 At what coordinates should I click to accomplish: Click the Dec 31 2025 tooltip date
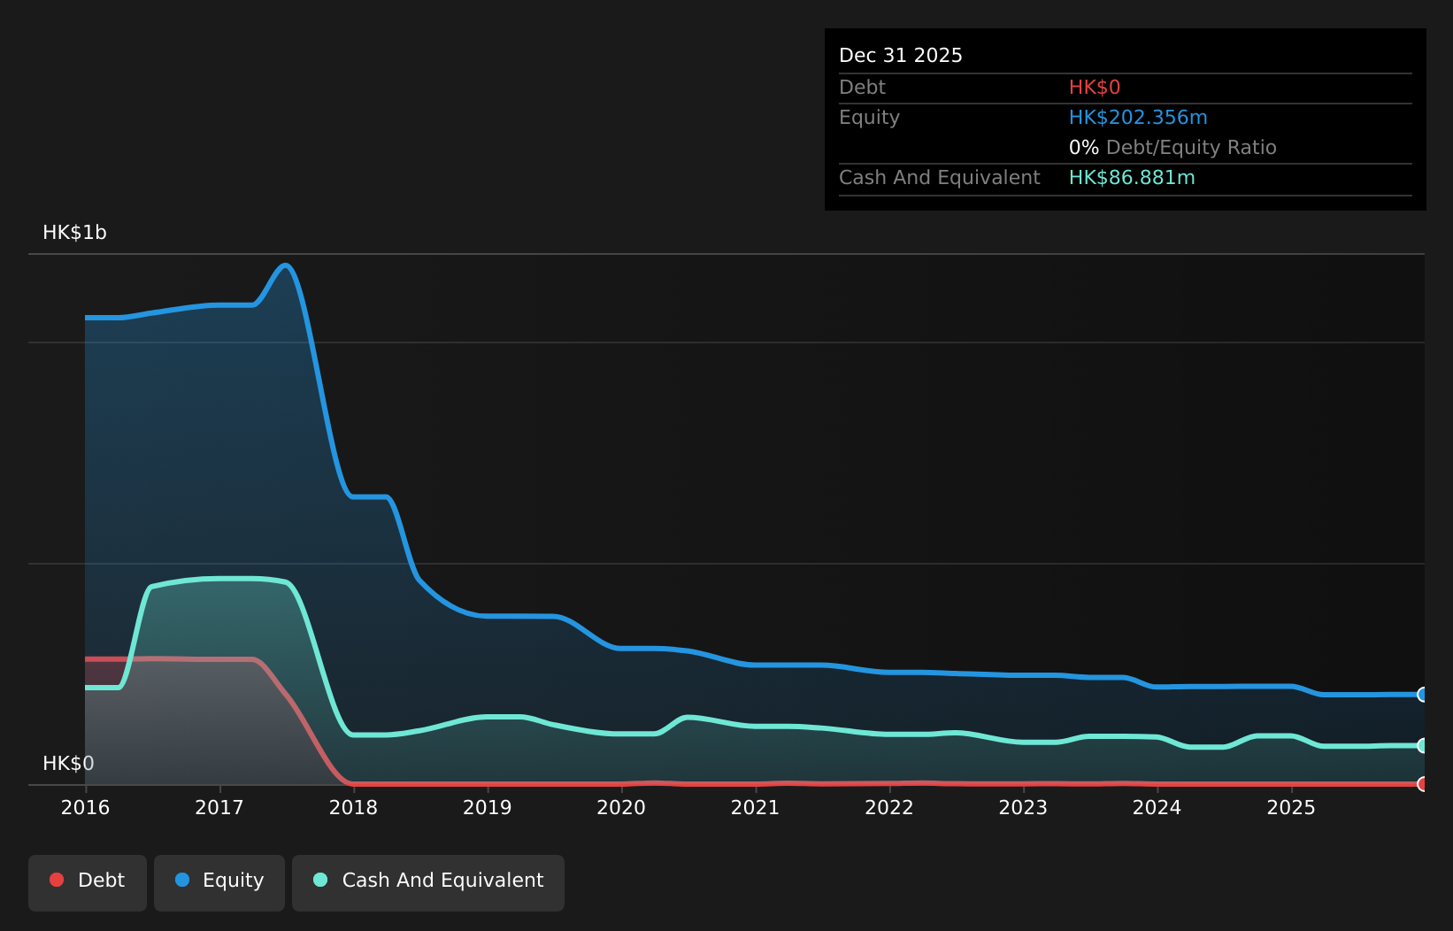click(901, 56)
